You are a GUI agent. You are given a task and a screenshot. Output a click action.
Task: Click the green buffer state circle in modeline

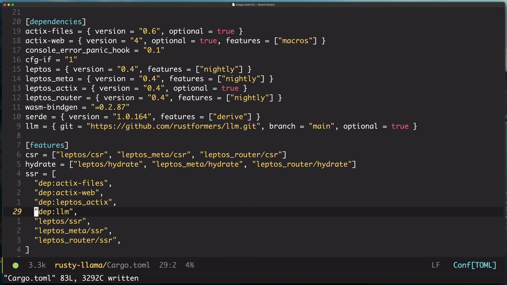click(x=16, y=265)
